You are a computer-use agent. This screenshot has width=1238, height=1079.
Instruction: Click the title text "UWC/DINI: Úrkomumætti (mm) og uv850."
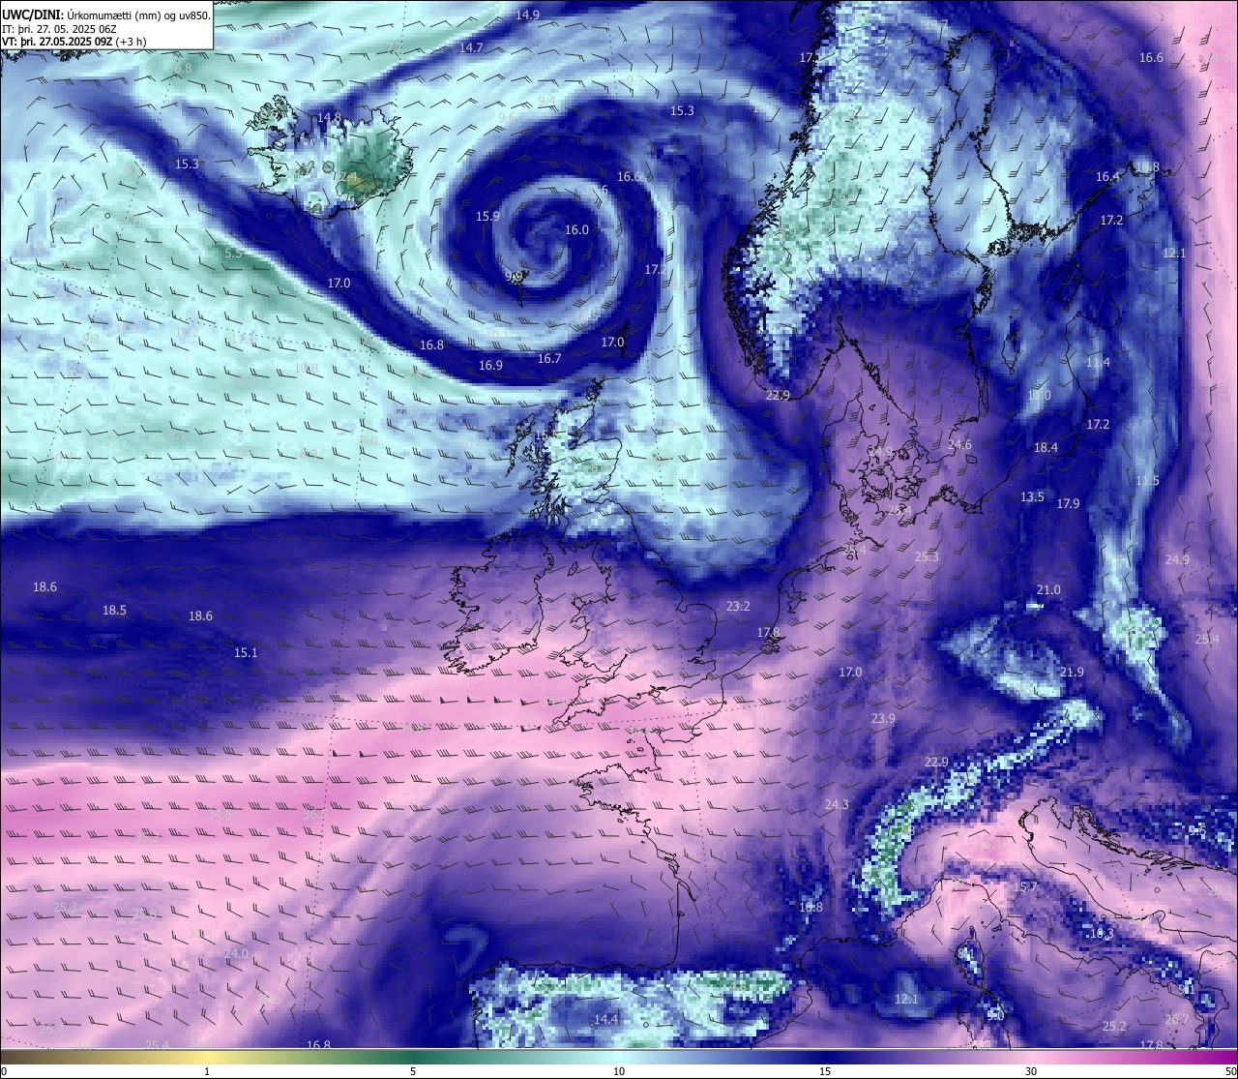pos(105,15)
